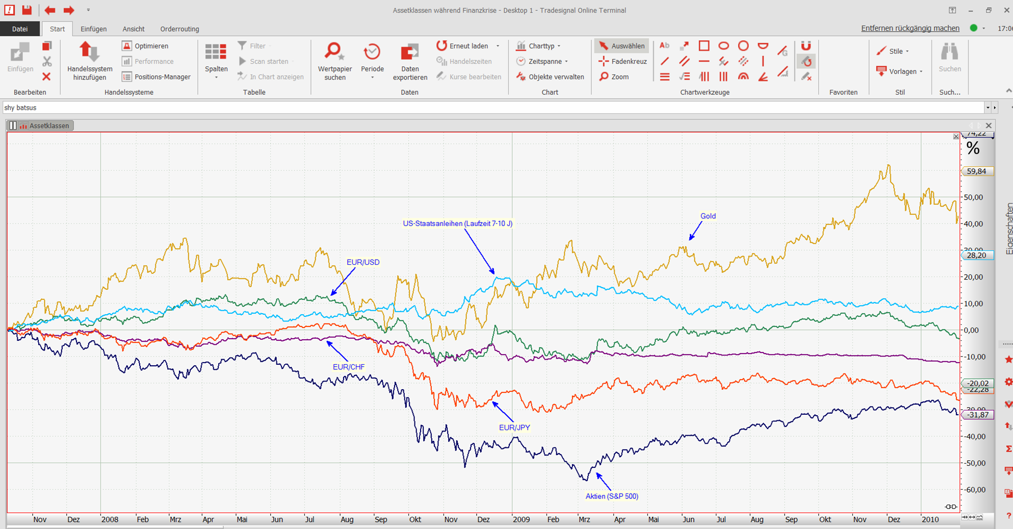Activate the Fadenkreuz crosshair mode

point(622,61)
